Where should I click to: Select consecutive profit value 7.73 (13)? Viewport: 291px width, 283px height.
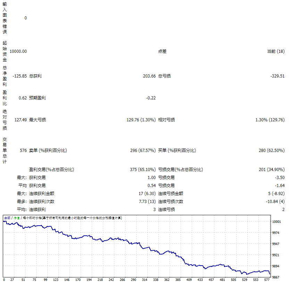click(x=147, y=202)
